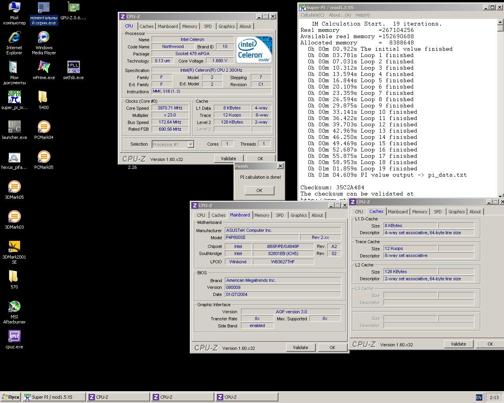Click the Core Speed value 3970.71 MHz
Image resolution: width=504 pixels, height=403 pixels.
point(170,108)
